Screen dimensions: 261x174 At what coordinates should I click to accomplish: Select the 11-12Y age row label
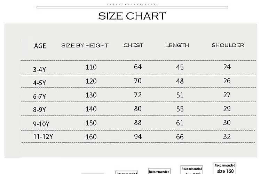[43, 137]
